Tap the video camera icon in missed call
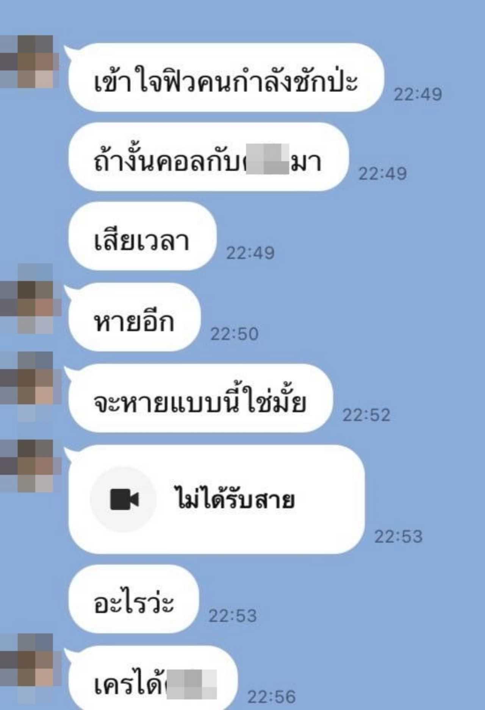Viewport: 485px width, 710px height. [x=124, y=499]
